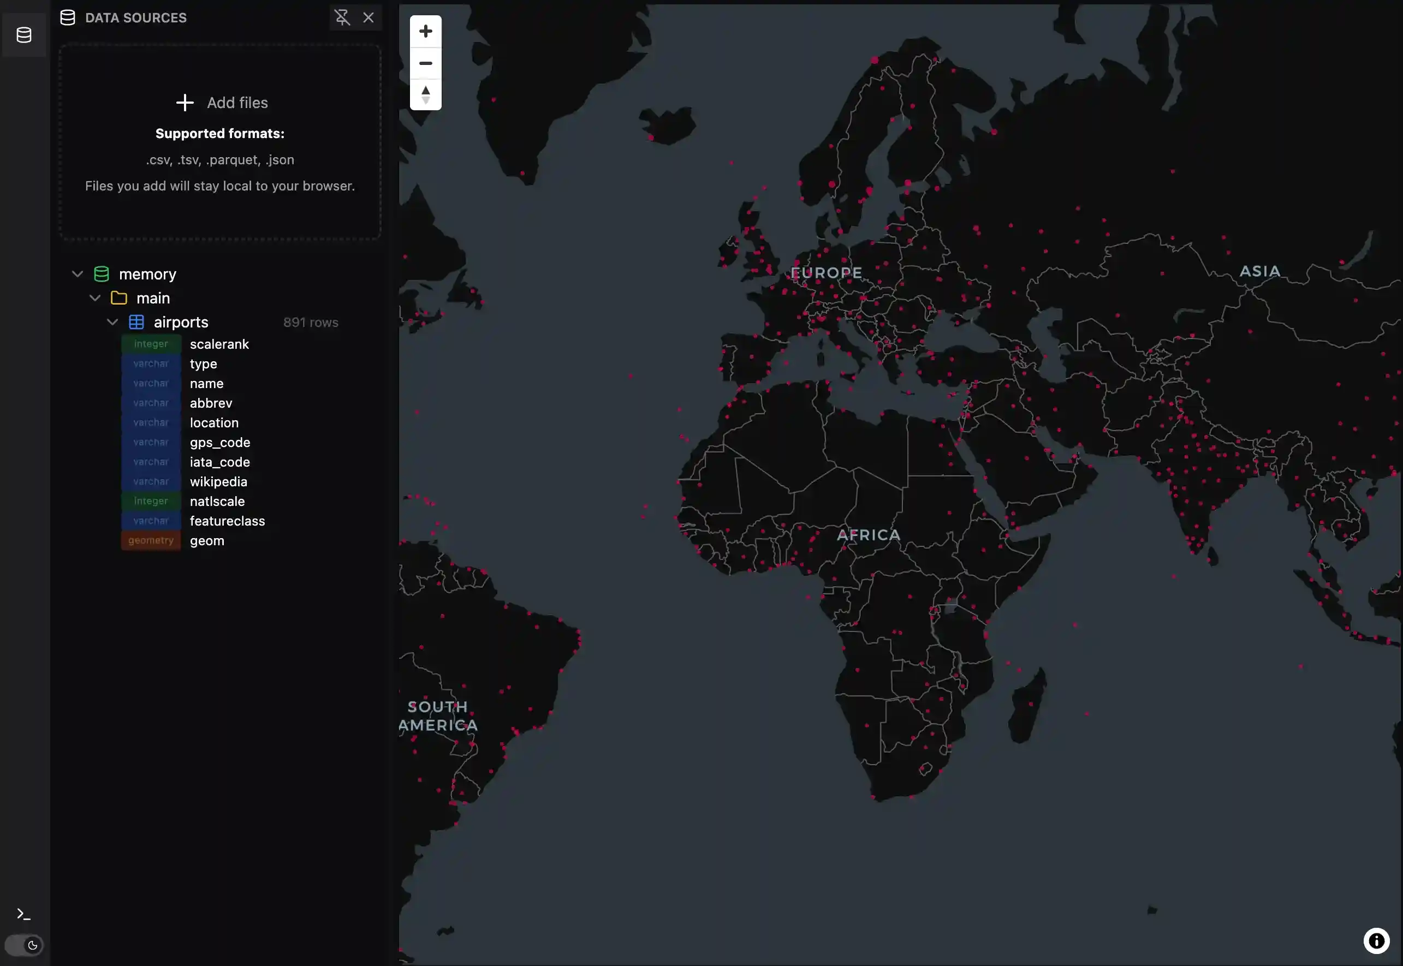Image resolution: width=1403 pixels, height=966 pixels.
Task: Click the varchar badge next to wikipedia
Action: pyautogui.click(x=151, y=481)
